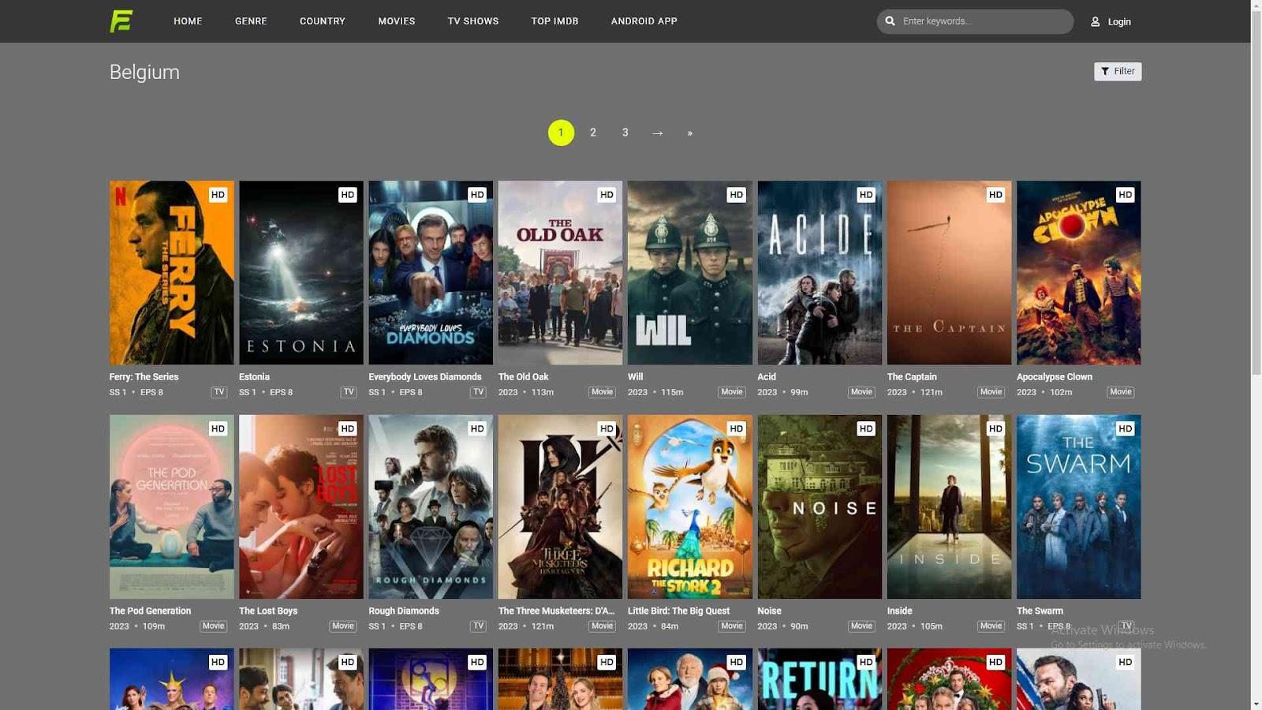Select current page 1 in pagination

click(561, 133)
